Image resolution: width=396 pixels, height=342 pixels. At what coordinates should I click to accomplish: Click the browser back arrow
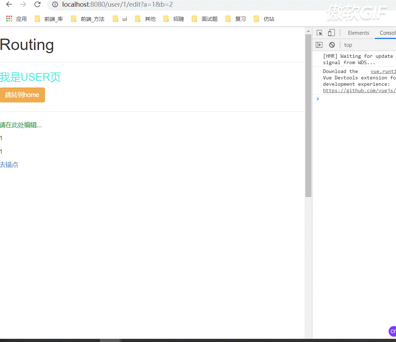click(x=9, y=4)
